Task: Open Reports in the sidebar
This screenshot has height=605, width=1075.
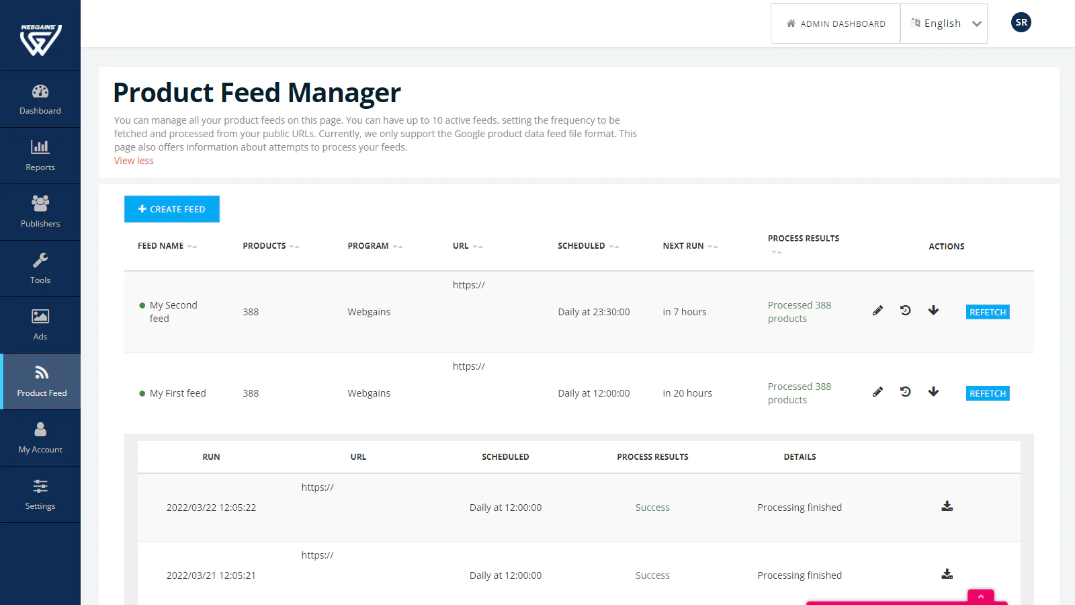Action: pos(40,155)
